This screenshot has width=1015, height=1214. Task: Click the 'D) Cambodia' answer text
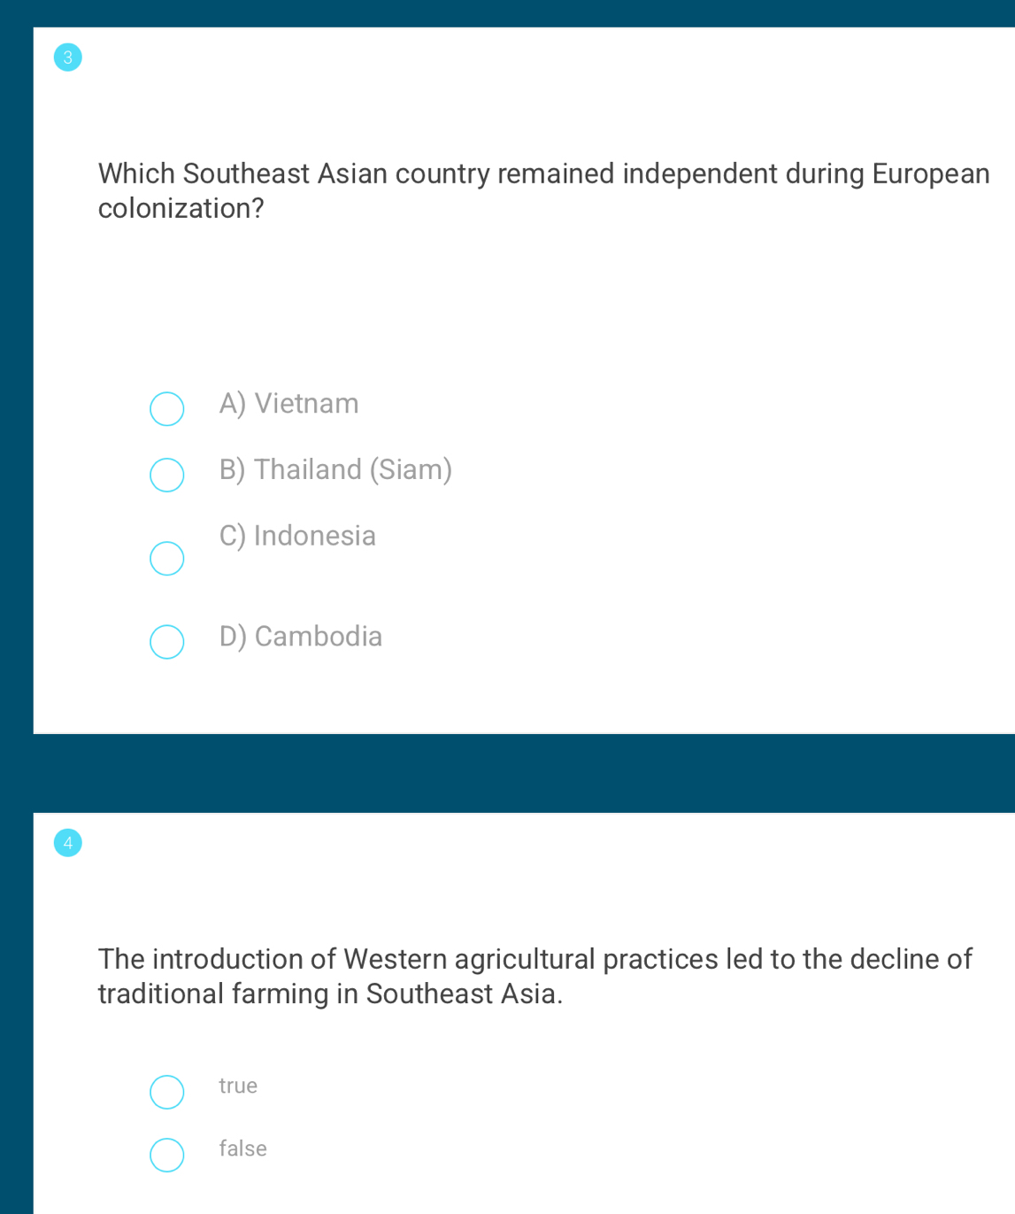click(x=301, y=637)
